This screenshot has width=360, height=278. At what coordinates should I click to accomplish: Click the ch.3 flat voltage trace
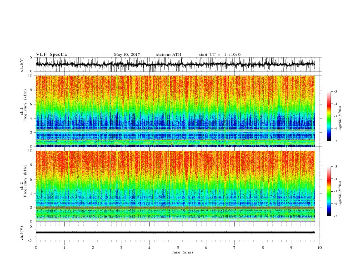pos(175,233)
